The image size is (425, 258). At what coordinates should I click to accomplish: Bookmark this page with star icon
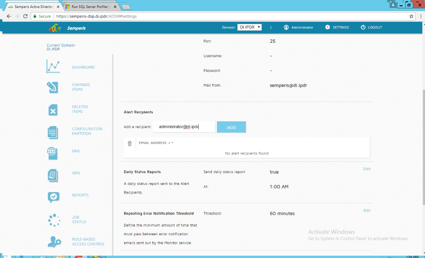pos(411,16)
